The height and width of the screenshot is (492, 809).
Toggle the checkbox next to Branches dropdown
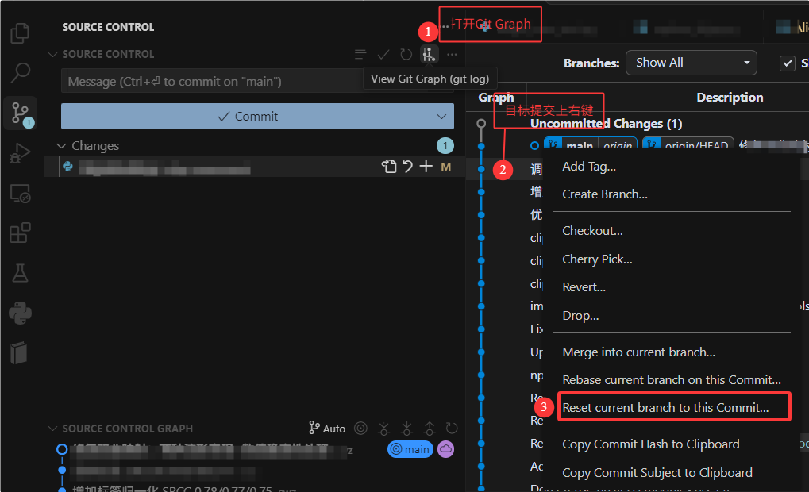tap(788, 63)
